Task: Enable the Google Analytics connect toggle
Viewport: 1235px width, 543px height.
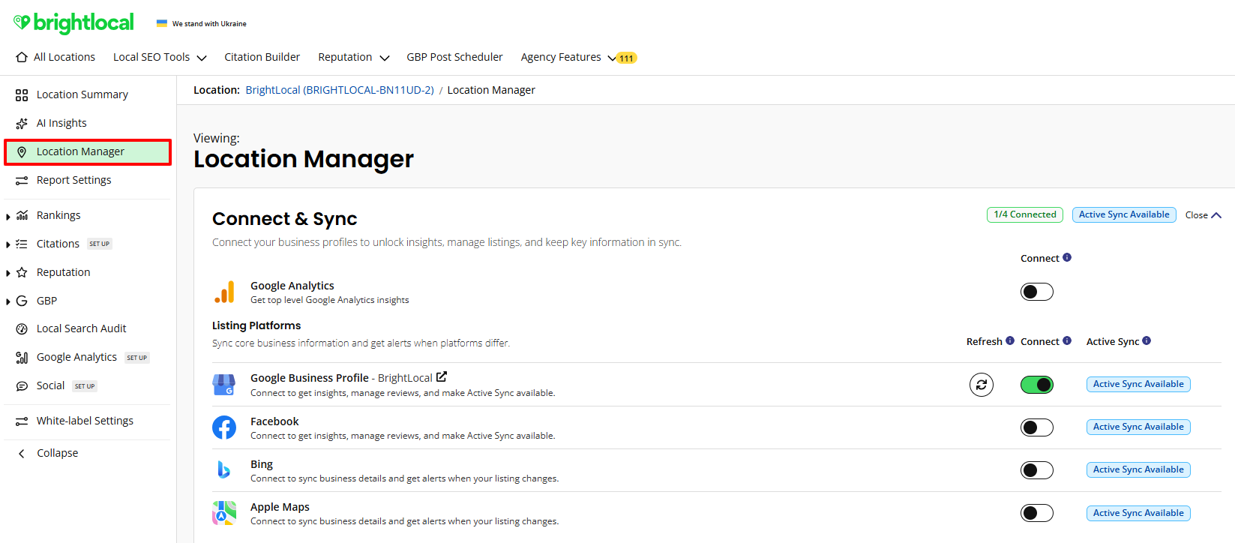Action: click(x=1037, y=292)
